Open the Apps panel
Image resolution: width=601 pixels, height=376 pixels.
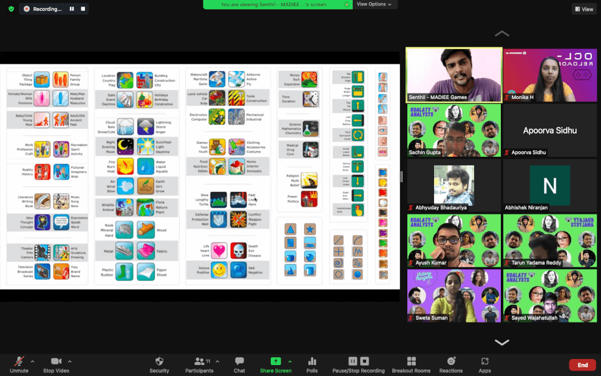click(x=484, y=364)
